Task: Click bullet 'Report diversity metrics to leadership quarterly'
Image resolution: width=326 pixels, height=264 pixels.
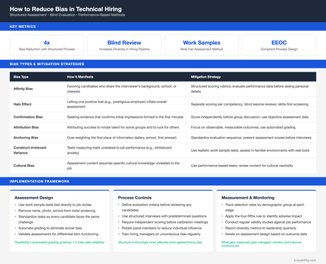Action: [261, 228]
